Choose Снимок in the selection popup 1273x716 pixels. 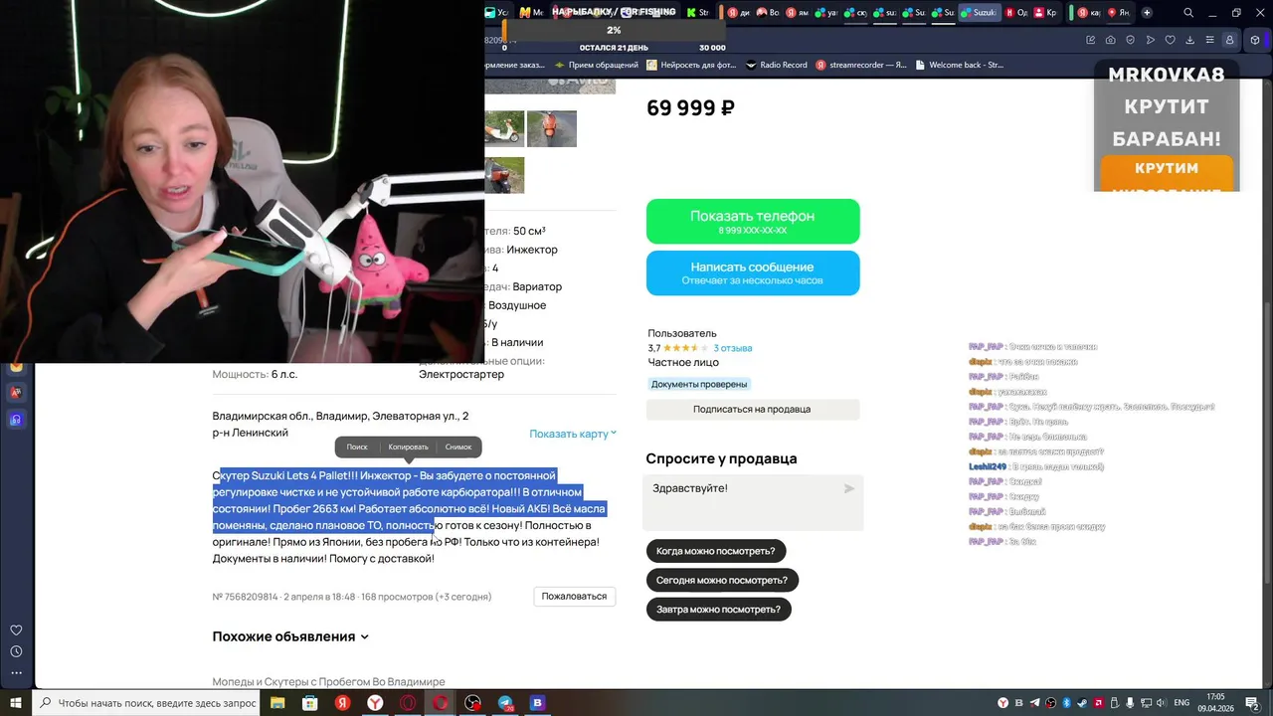tap(458, 447)
